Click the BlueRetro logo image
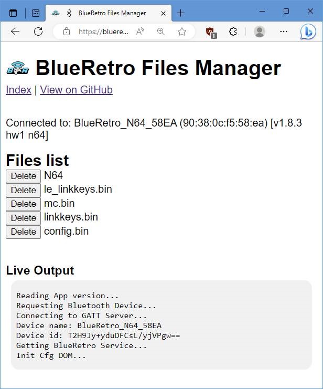This screenshot has height=389, width=323. coord(18,68)
